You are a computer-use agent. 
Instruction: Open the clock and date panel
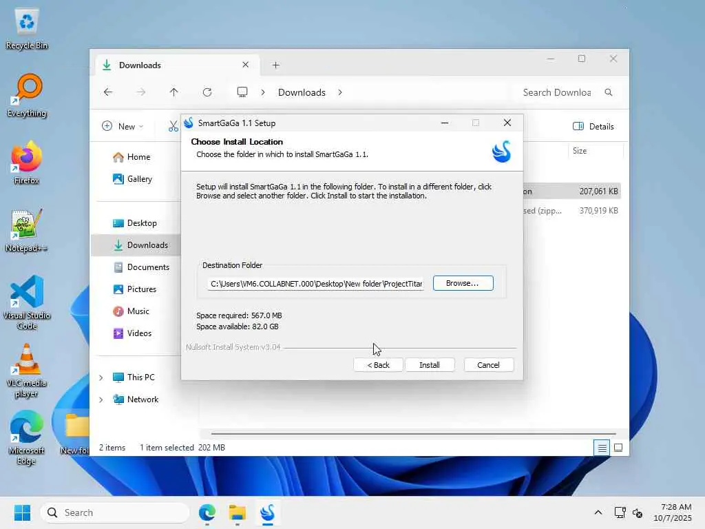tap(673, 512)
